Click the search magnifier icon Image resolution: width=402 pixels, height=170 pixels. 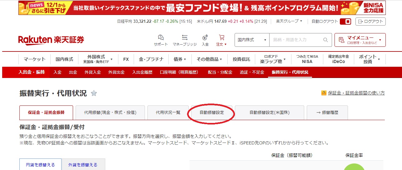pyautogui.click(x=325, y=40)
